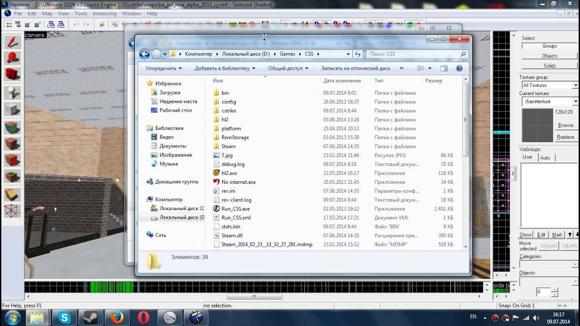Open the address bar history dropdown
The image size is (580, 326).
pyautogui.click(x=348, y=54)
